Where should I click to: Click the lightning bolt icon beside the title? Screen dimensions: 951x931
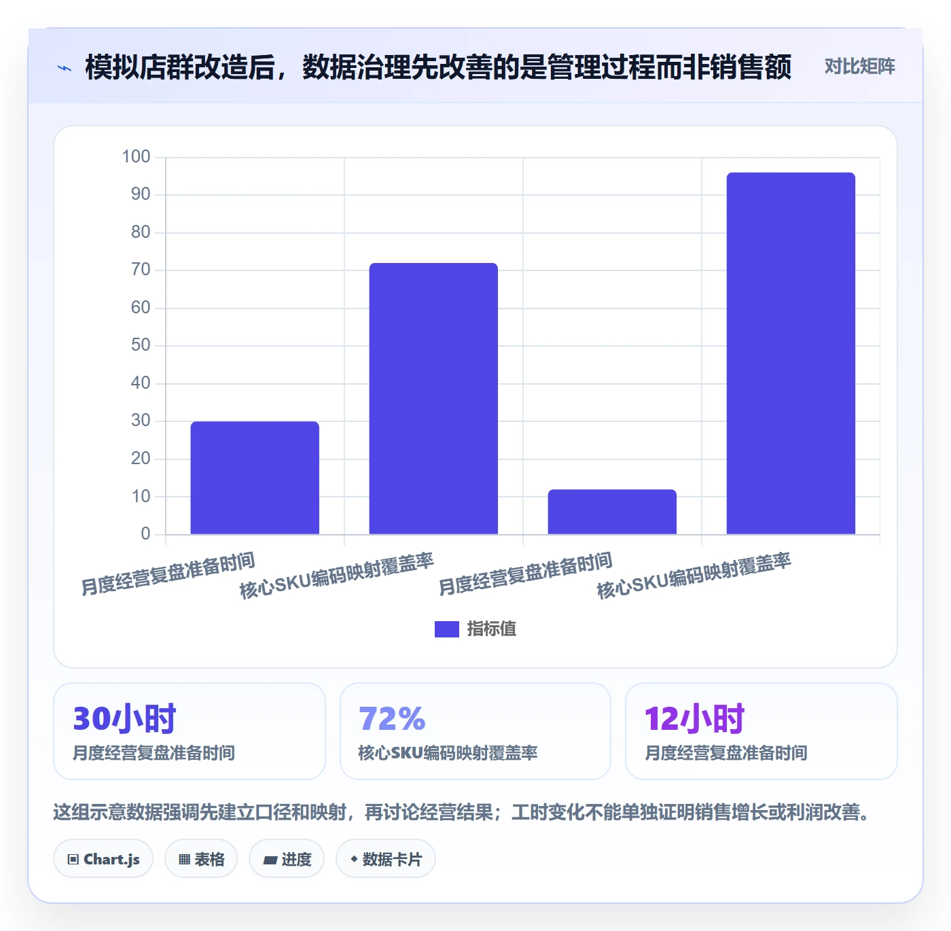[65, 68]
